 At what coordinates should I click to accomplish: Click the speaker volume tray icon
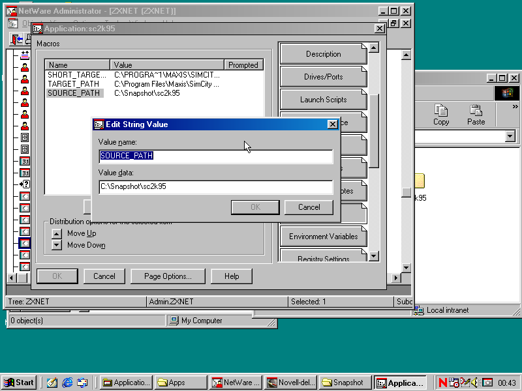[475, 383]
